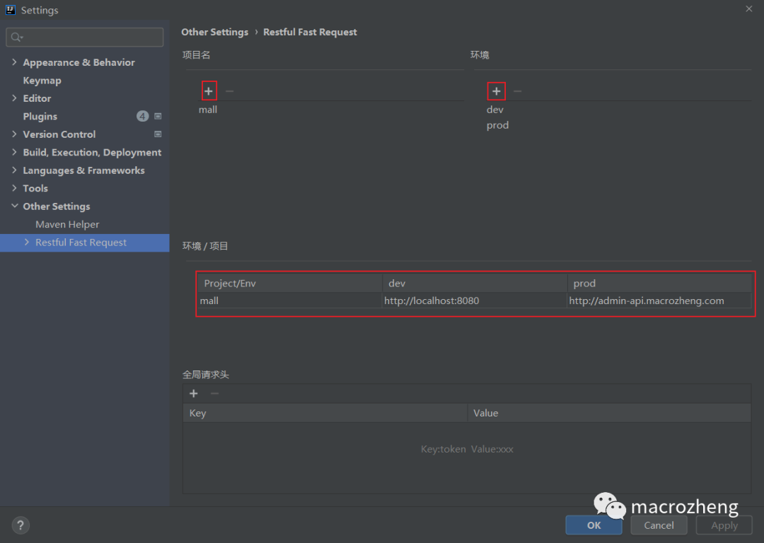Image resolution: width=764 pixels, height=543 pixels.
Task: Click the Apply button
Action: [x=724, y=525]
